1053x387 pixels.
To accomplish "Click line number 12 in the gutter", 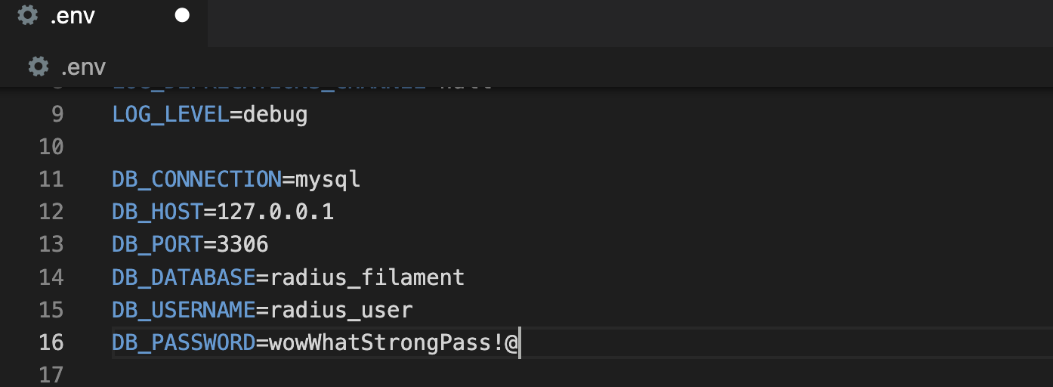I will pyautogui.click(x=51, y=212).
